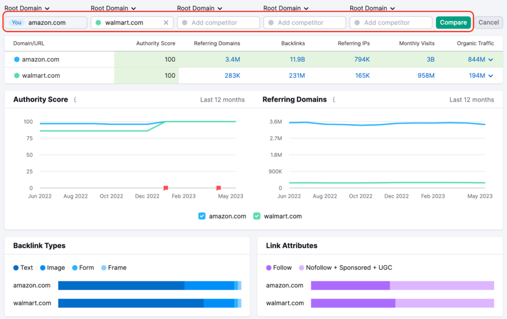Open Root Domain dropdown above amazon.com field
507x319 pixels.
27,8
